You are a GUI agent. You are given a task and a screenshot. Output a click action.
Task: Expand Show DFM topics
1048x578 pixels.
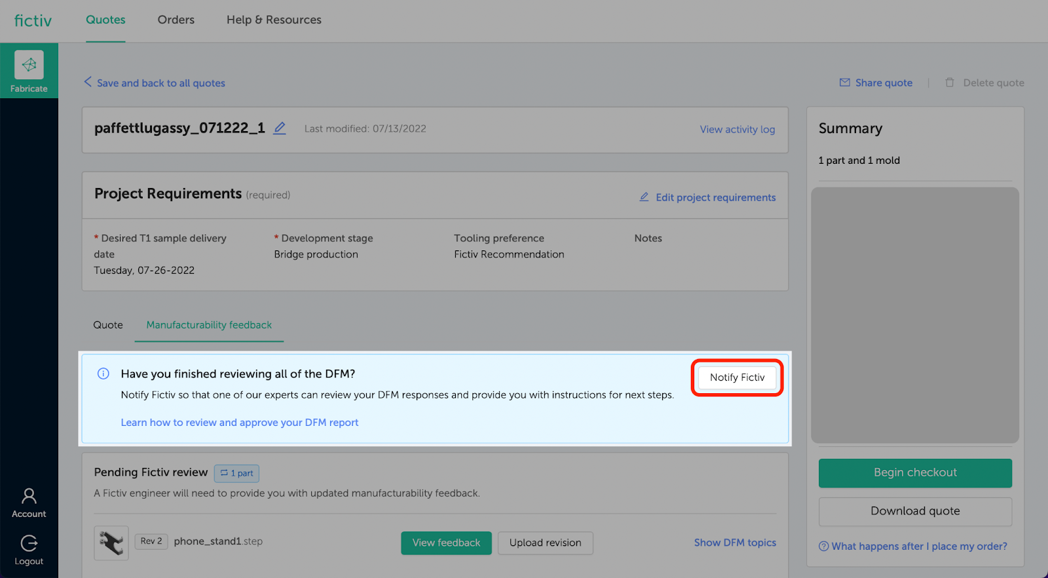pos(735,543)
